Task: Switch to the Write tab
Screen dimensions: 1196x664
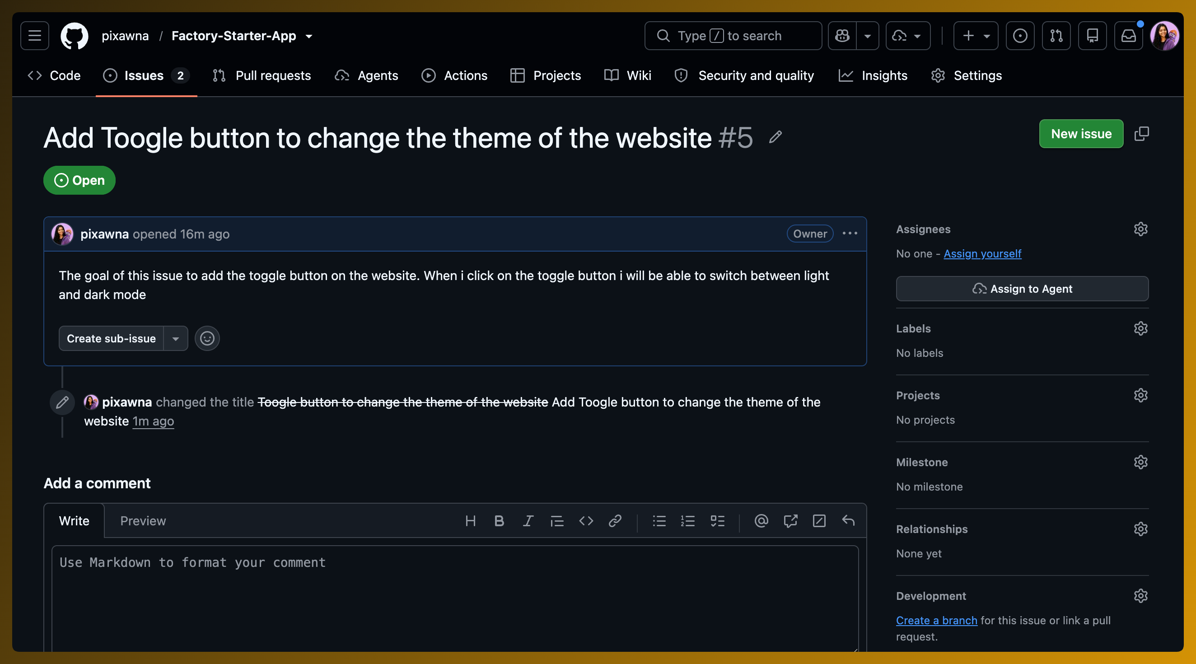Action: 74,520
